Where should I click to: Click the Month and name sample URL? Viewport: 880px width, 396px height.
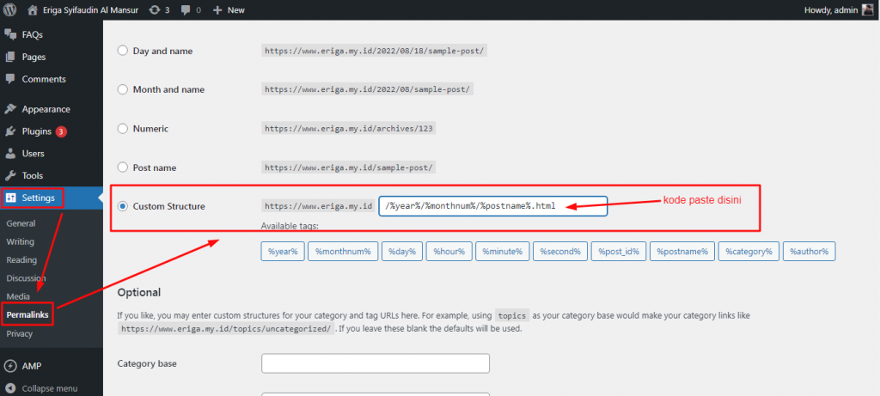[x=367, y=89]
